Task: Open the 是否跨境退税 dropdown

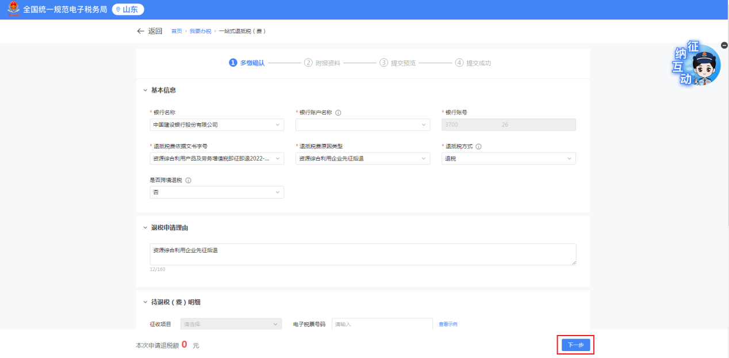Action: (217, 192)
